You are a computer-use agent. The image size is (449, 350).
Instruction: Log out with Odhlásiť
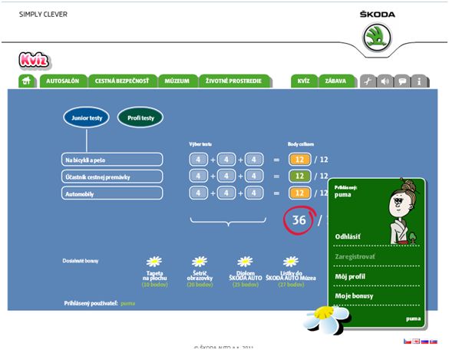coord(348,236)
